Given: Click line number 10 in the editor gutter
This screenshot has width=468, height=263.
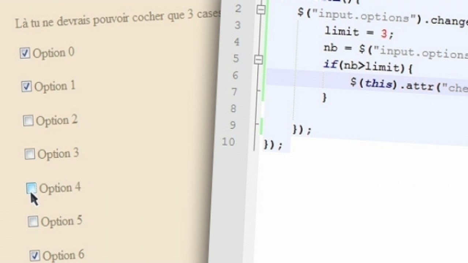Looking at the screenshot, I should click(x=228, y=142).
